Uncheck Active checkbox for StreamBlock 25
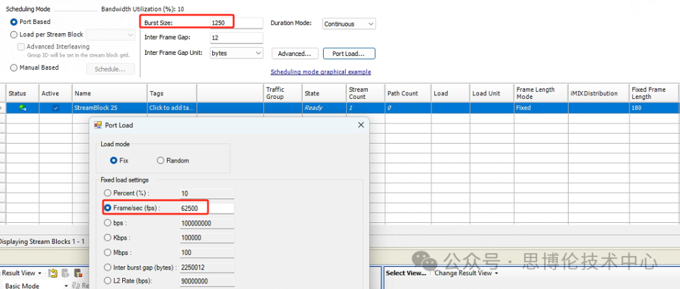Image resolution: width=680 pixels, height=289 pixels. (55, 108)
